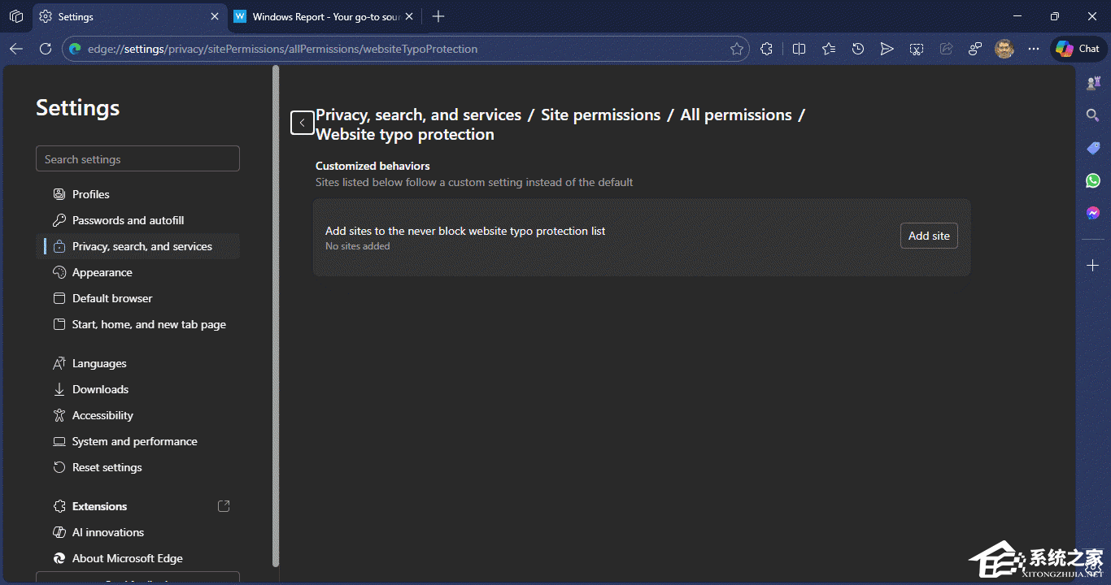
Task: Switch to the Windows Report tab
Action: [x=325, y=16]
